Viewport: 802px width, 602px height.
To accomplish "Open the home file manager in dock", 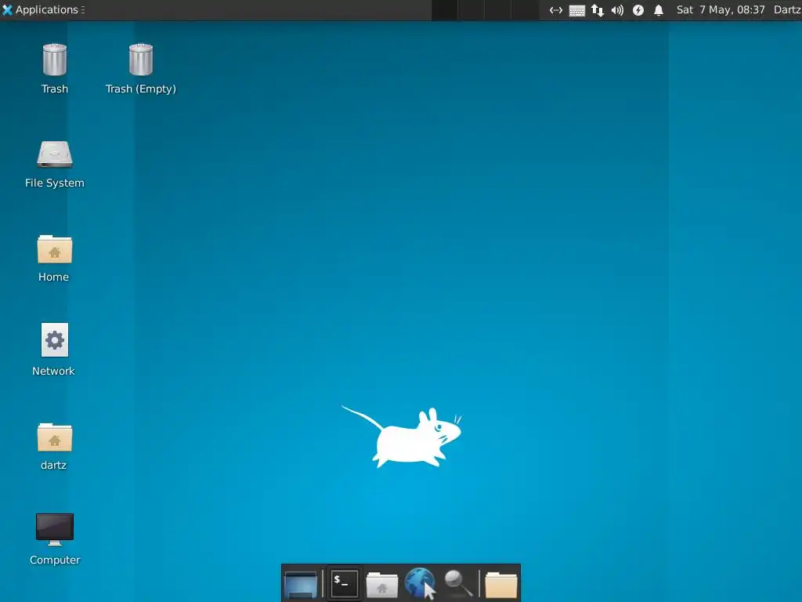I will pos(381,584).
